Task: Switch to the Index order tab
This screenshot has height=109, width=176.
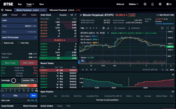Action: click(x=34, y=15)
